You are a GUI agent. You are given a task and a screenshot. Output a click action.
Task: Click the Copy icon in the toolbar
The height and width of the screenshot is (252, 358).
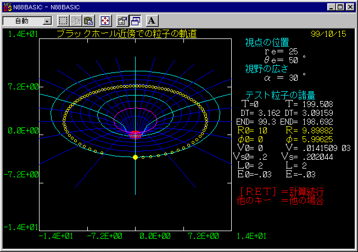tap(76, 21)
